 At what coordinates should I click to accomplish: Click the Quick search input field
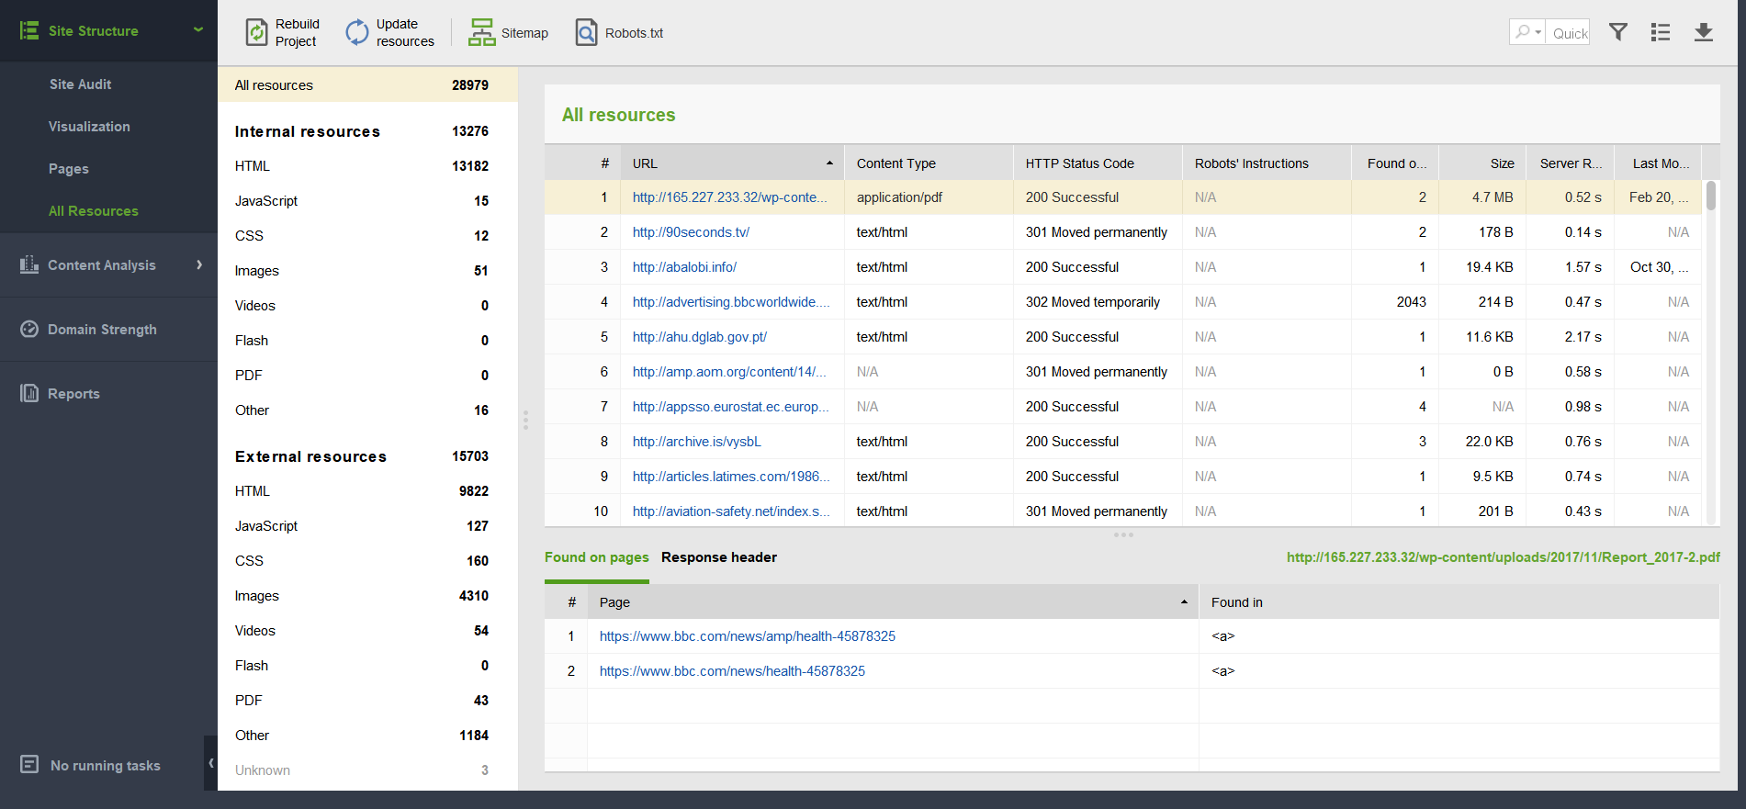click(1569, 33)
